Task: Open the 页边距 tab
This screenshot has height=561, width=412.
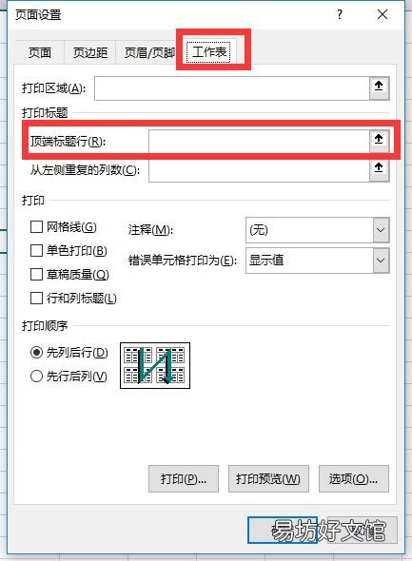Action: coord(90,52)
